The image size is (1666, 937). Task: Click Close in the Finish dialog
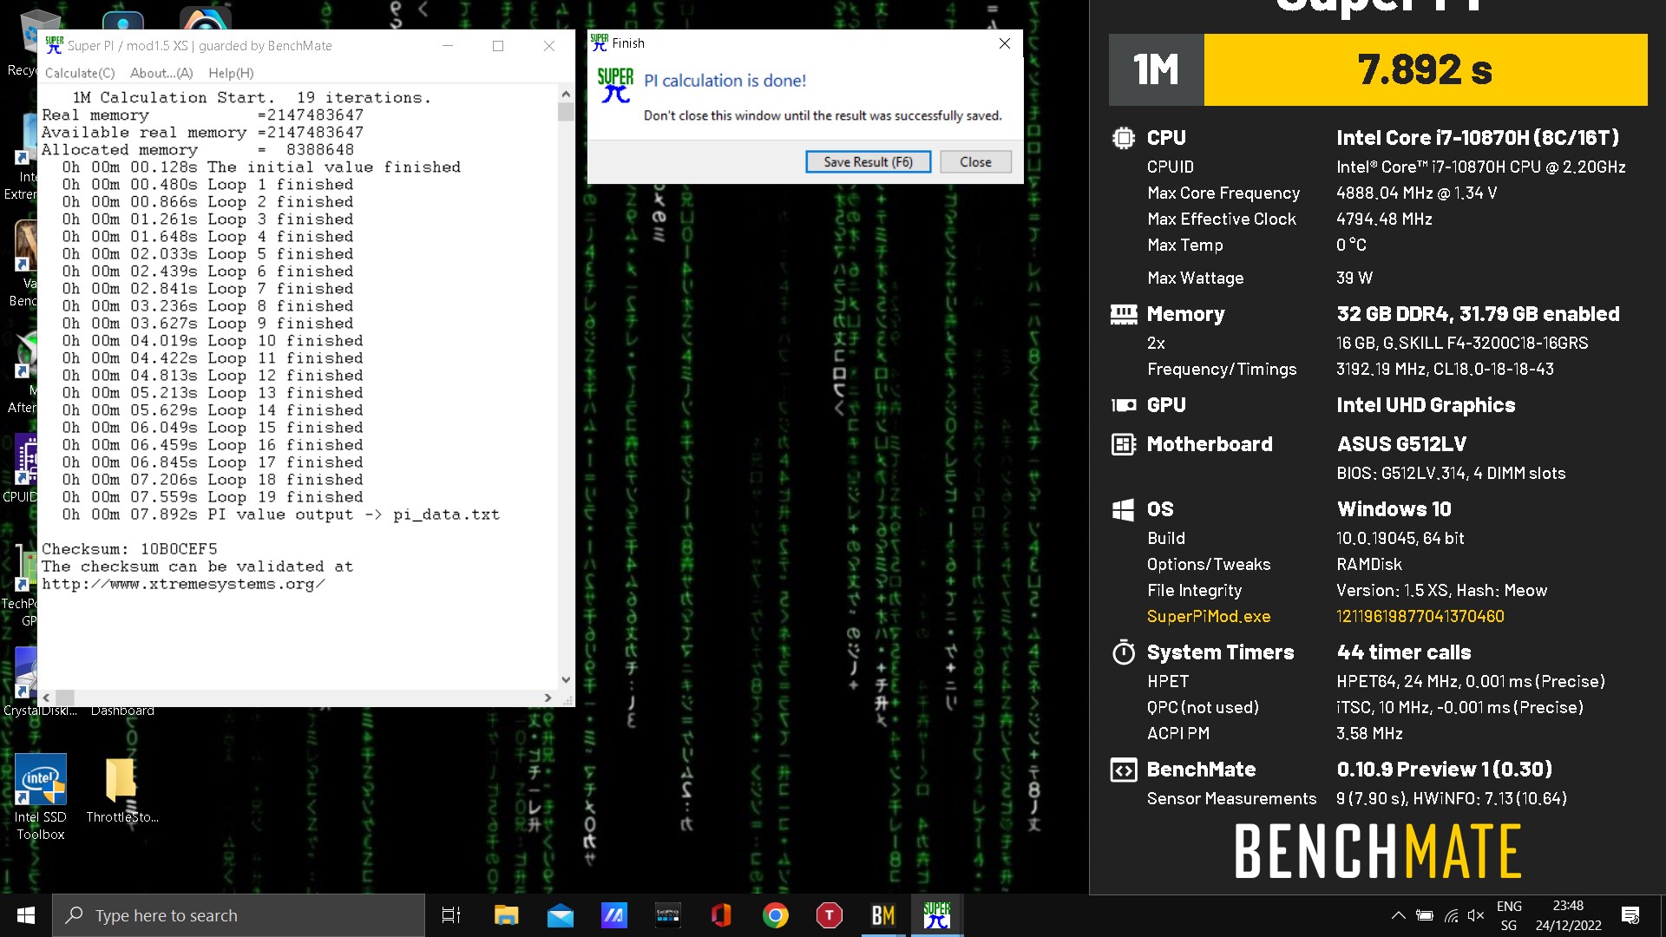[x=975, y=162]
